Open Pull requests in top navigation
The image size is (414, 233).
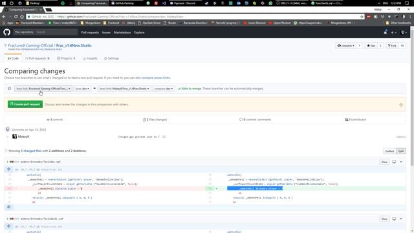click(x=90, y=32)
